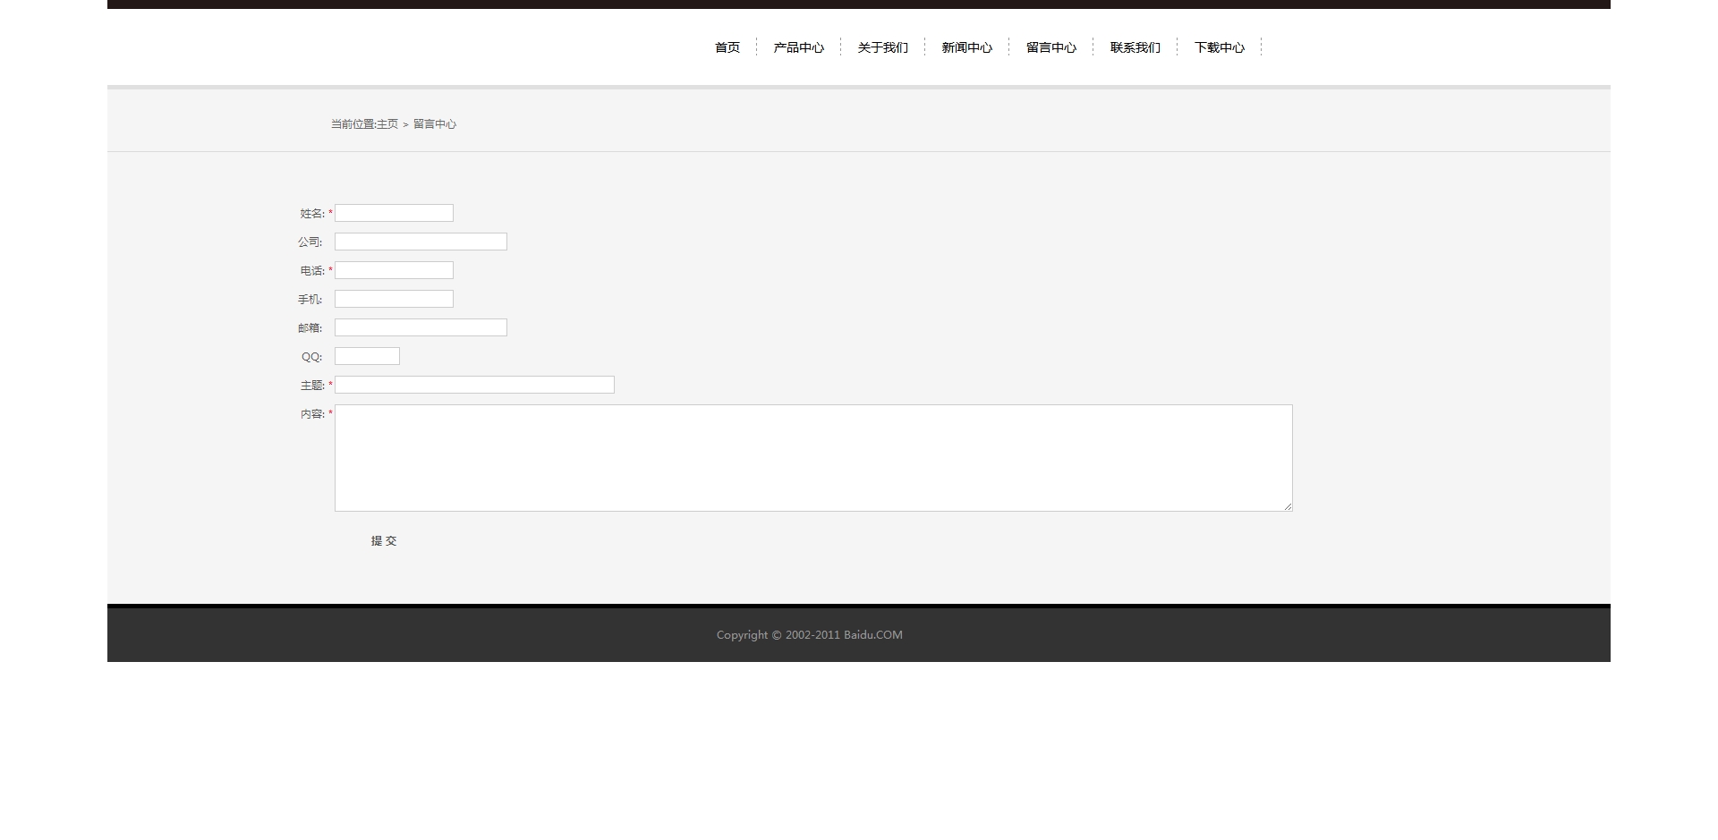Click into the 公司 company field
The width and height of the screenshot is (1718, 840).
[421, 242]
